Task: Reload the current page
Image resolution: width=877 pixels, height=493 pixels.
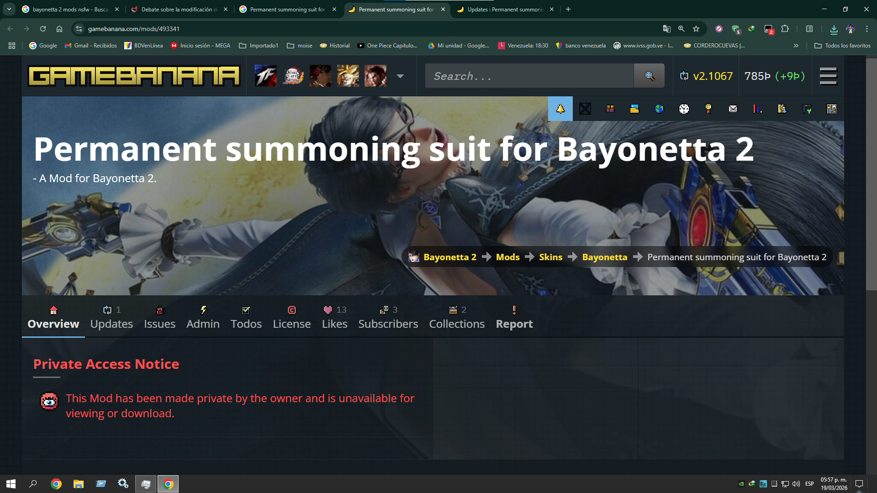Action: click(43, 29)
